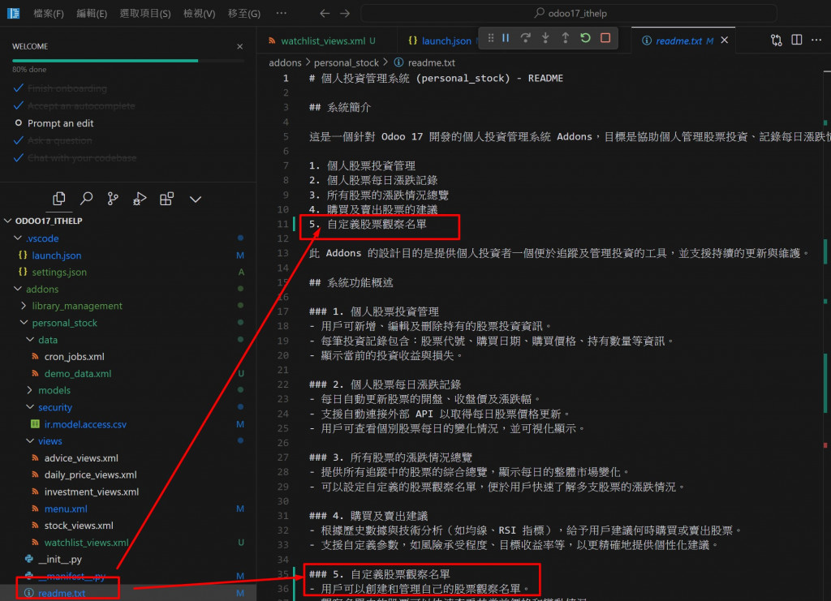This screenshot has width=831, height=601.
Task: Open the 移至(G) menu
Action: point(244,13)
